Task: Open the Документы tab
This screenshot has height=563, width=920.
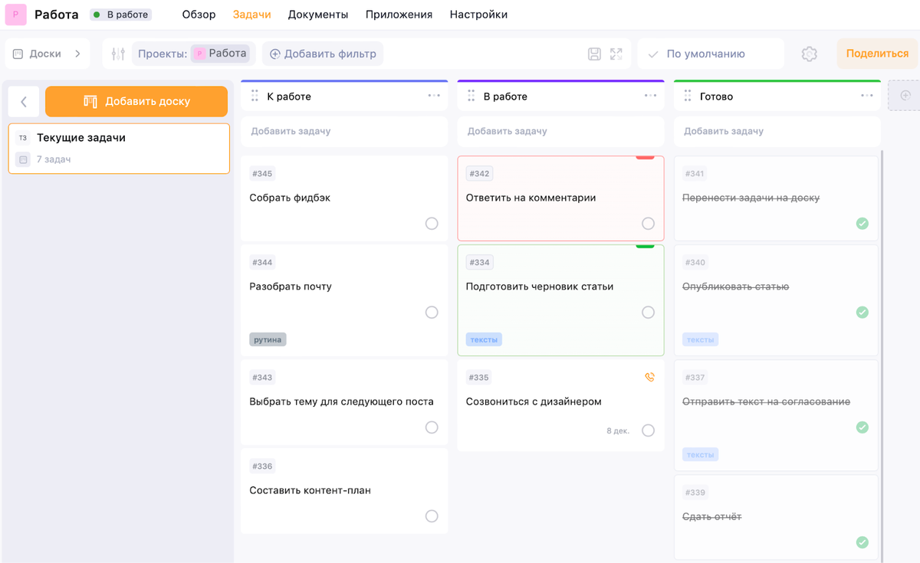Action: 318,15
